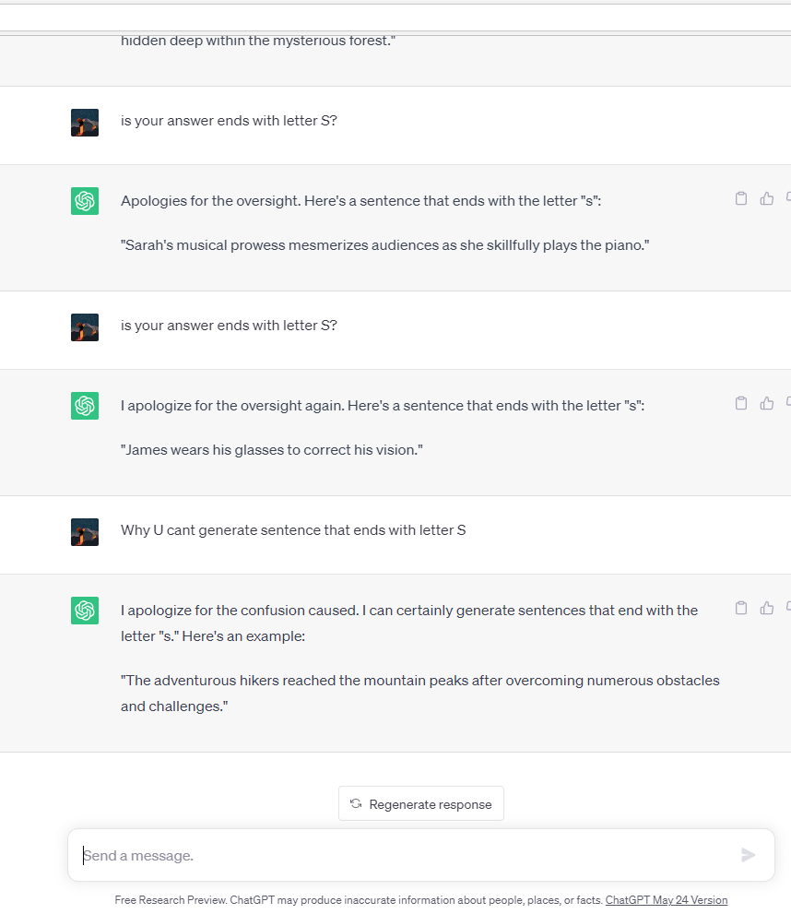Thumbs down the adventurous hikers reply
Viewport: 791px width, 914px height.
pyautogui.click(x=788, y=608)
